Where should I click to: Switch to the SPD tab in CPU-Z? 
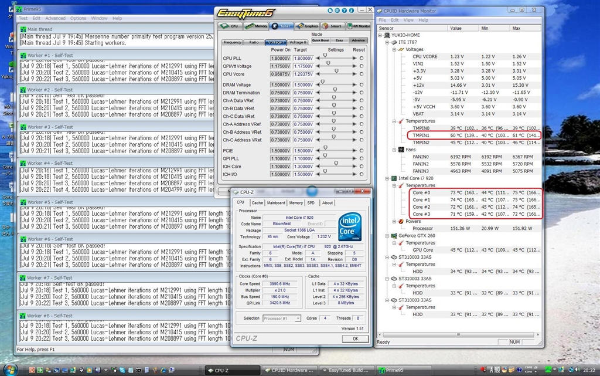coord(311,203)
